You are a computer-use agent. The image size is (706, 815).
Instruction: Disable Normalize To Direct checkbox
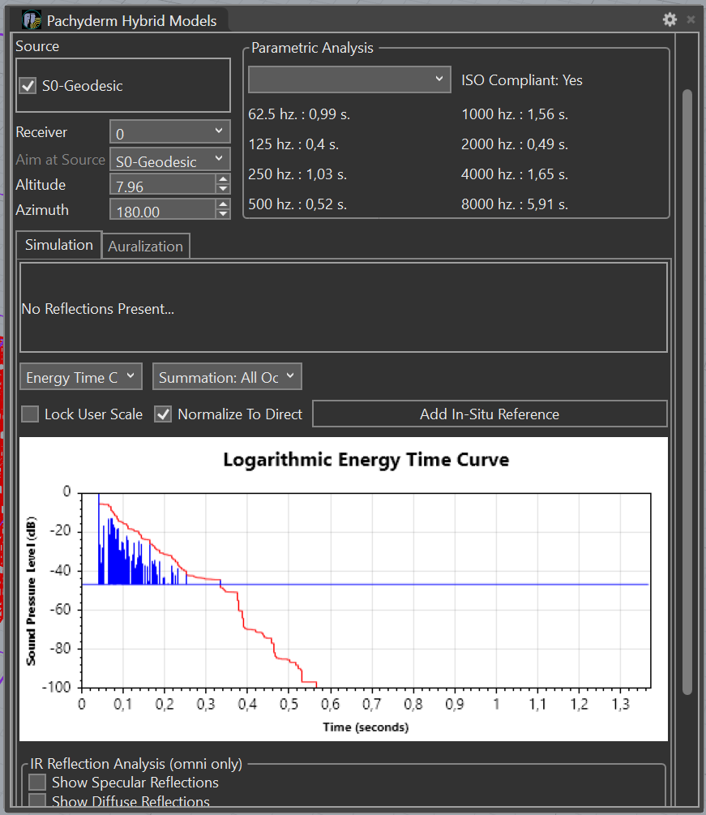(x=163, y=414)
